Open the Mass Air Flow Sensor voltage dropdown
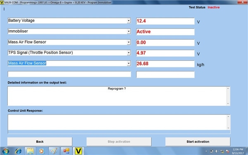The height and width of the screenshot is (155, 248). point(129,42)
